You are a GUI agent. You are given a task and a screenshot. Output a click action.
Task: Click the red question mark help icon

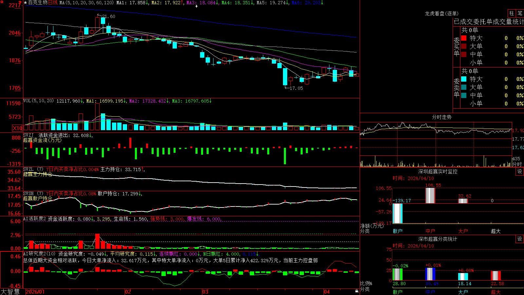[x=20, y=3]
